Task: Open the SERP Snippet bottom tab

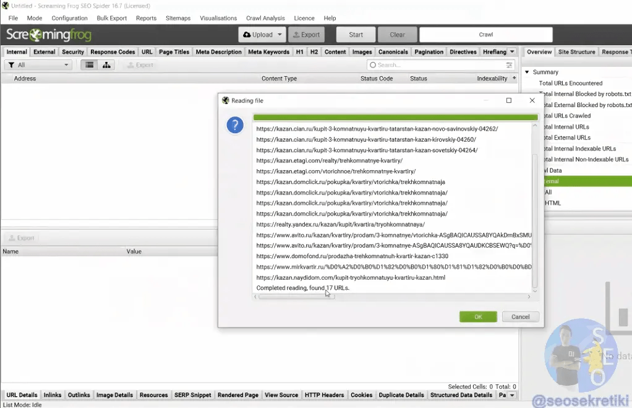Action: (x=193, y=395)
